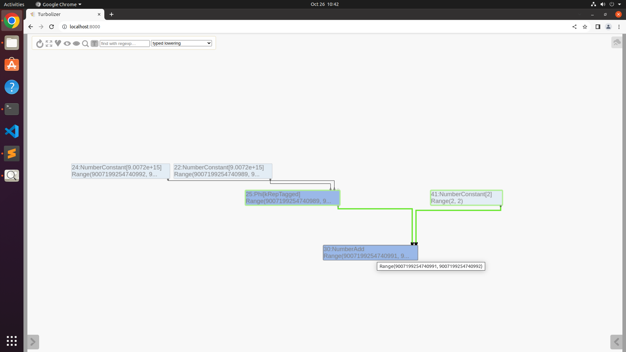Open Chrome three-dot menu
Viewport: 626px width, 352px height.
(619, 27)
